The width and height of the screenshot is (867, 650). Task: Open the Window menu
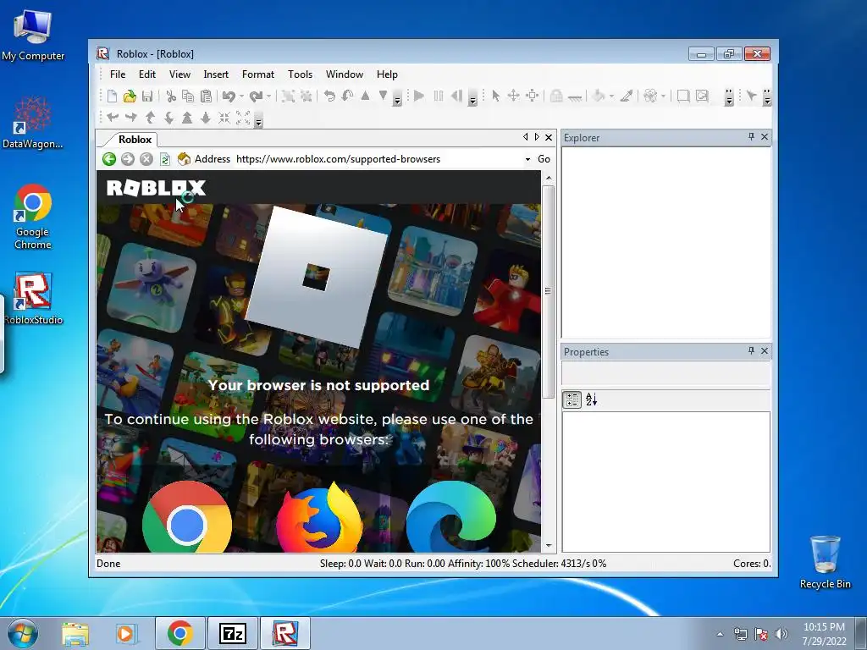[x=345, y=74]
